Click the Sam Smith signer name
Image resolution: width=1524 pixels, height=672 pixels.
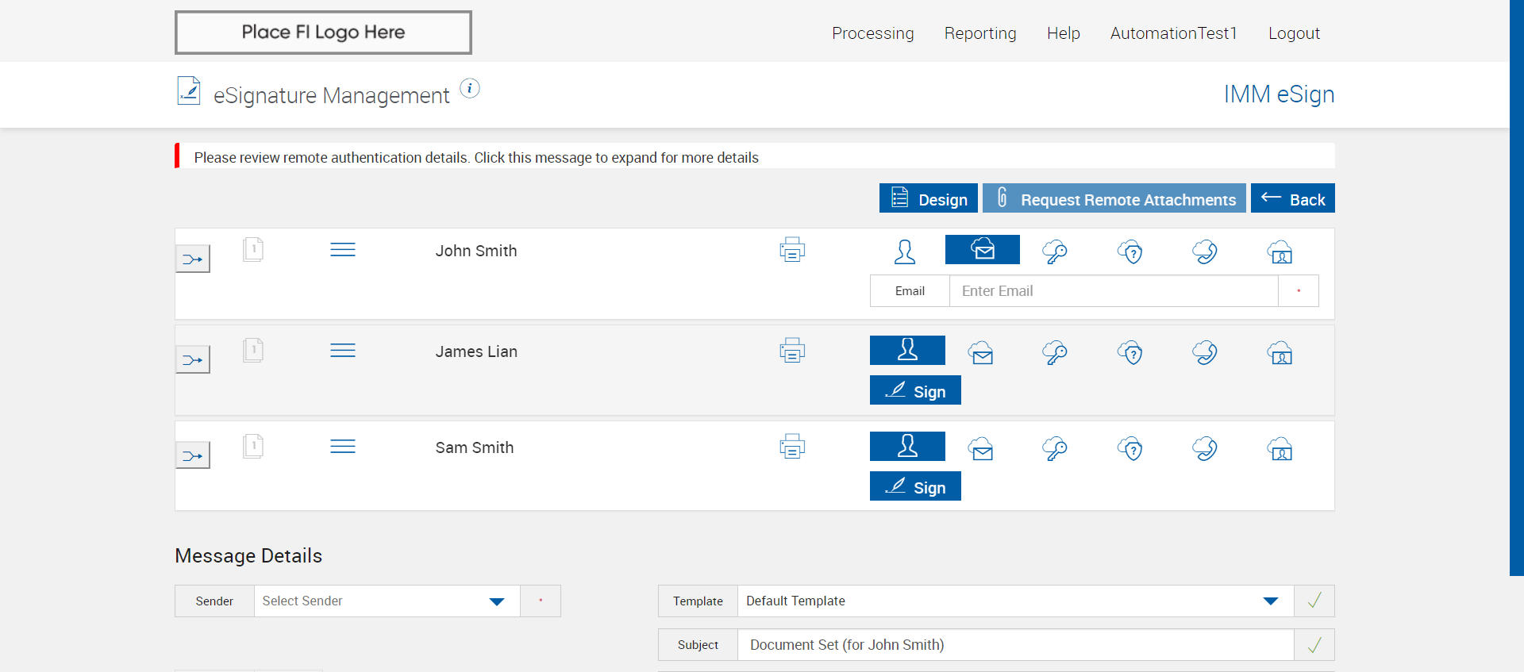(x=475, y=447)
